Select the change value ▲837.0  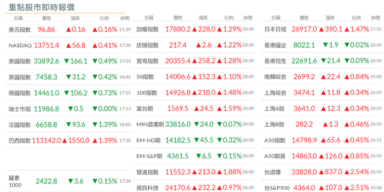pos(330,172)
